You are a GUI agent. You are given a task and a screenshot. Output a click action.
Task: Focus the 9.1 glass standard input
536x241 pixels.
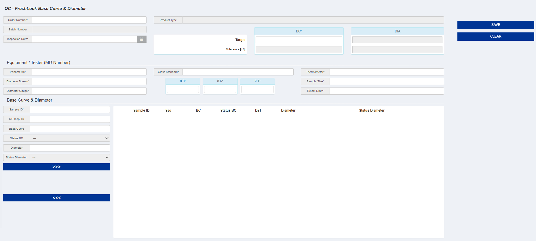point(257,90)
